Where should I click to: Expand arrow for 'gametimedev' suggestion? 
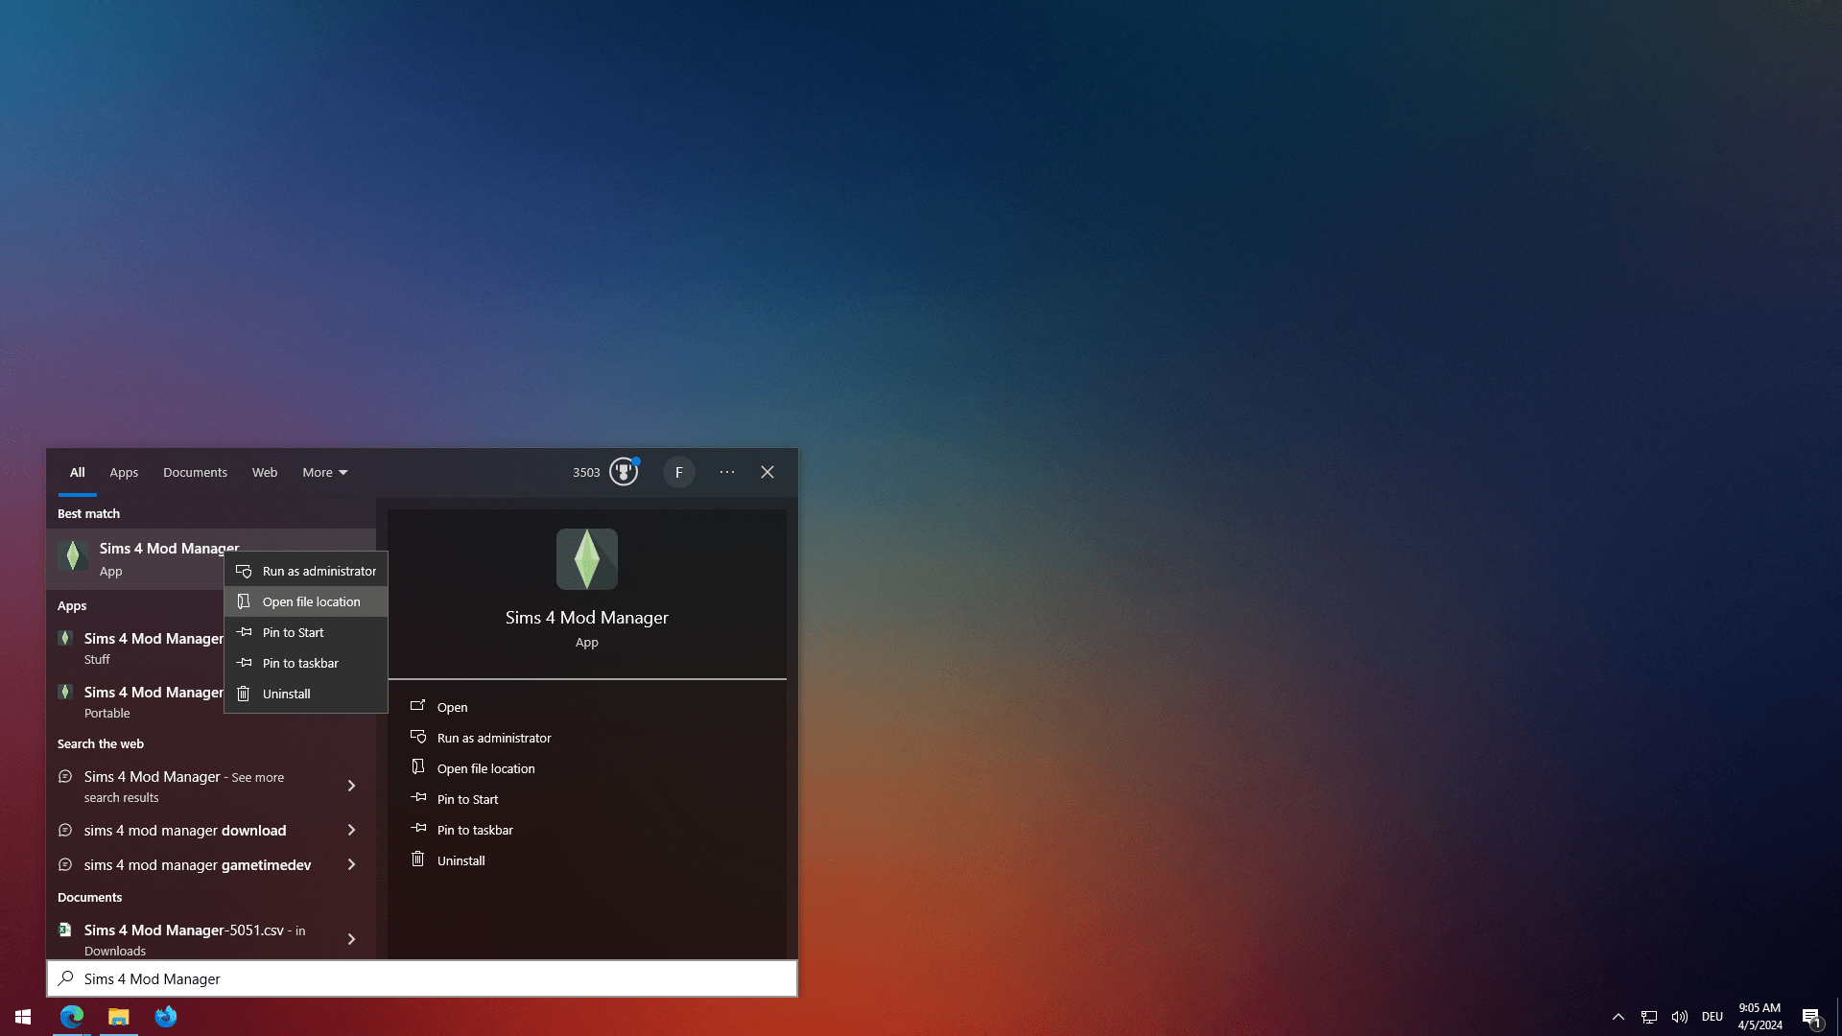coord(351,864)
